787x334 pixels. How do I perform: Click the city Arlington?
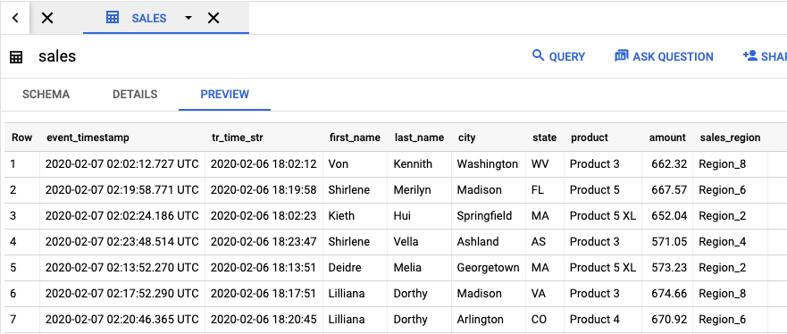pos(480,320)
